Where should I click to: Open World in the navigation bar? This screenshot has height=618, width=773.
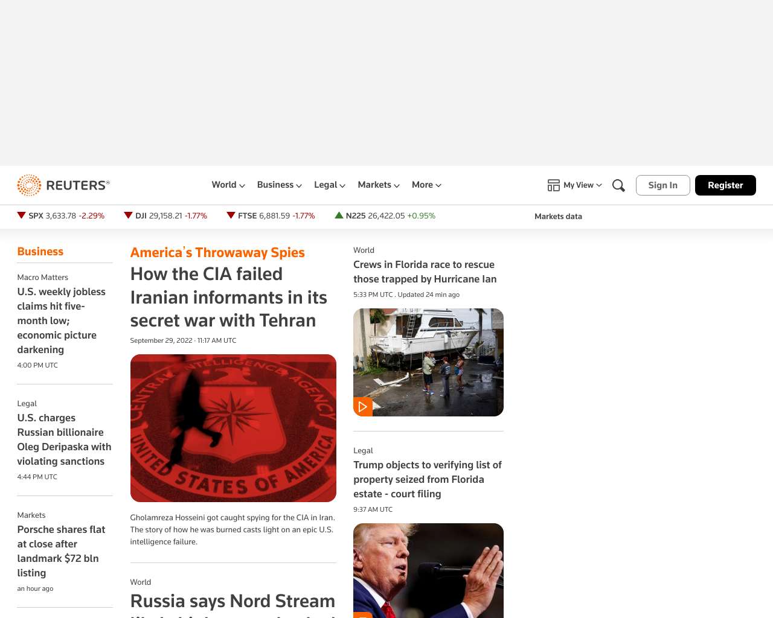point(224,185)
